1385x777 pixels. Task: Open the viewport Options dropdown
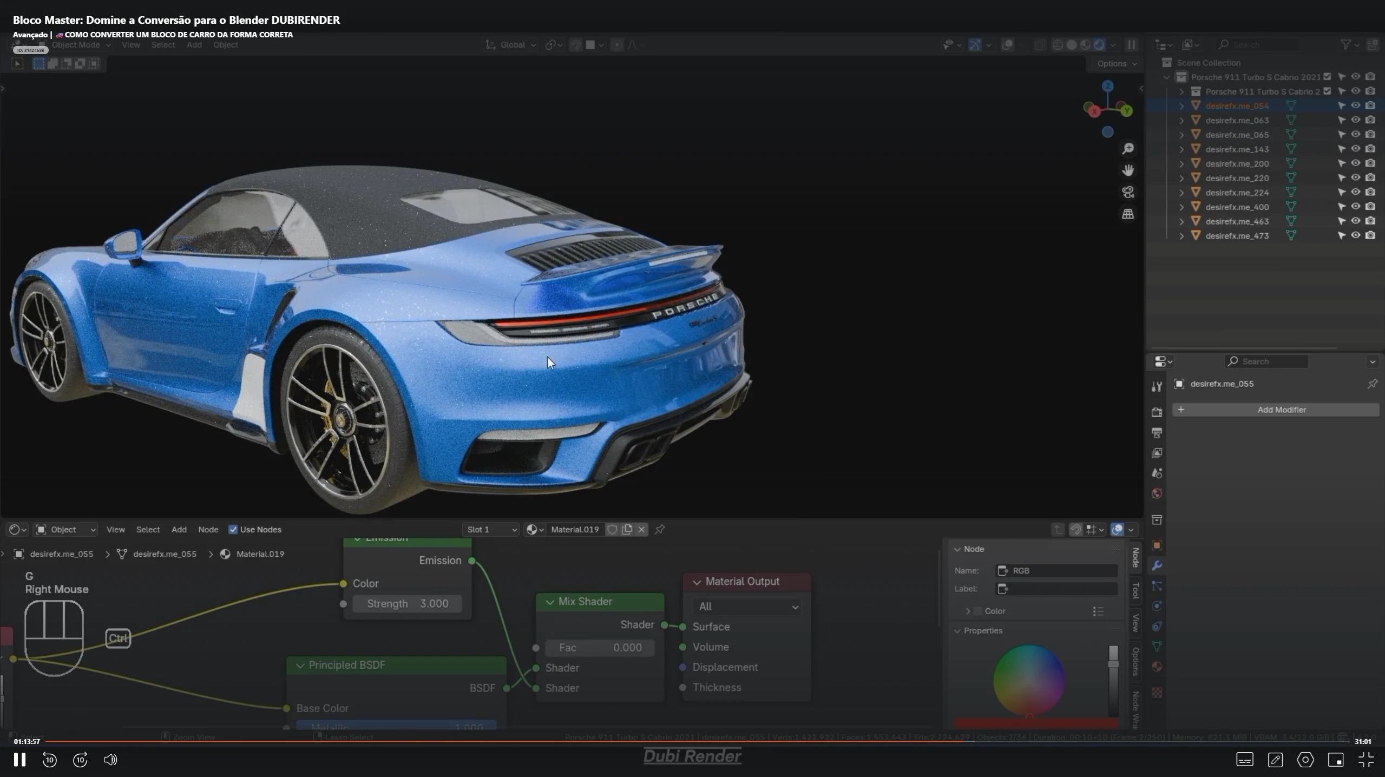click(x=1117, y=64)
